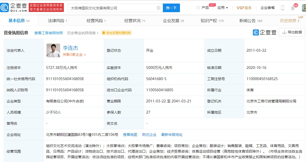The image size is (306, 162).
Task: Click the user avatar in the header
Action: click(x=304, y=8)
